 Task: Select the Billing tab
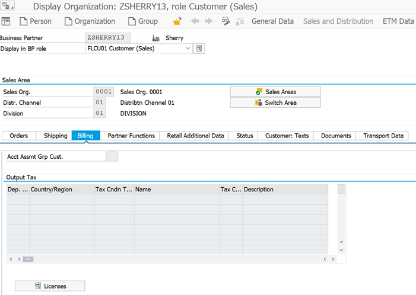click(x=85, y=136)
